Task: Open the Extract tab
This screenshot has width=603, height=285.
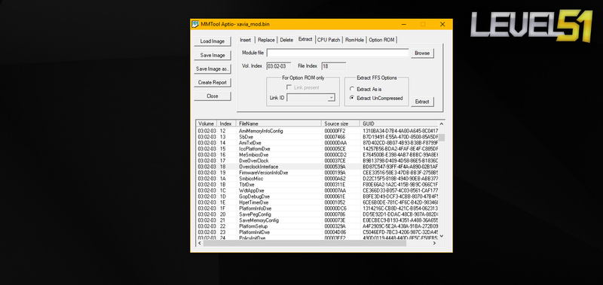Action: click(305, 39)
